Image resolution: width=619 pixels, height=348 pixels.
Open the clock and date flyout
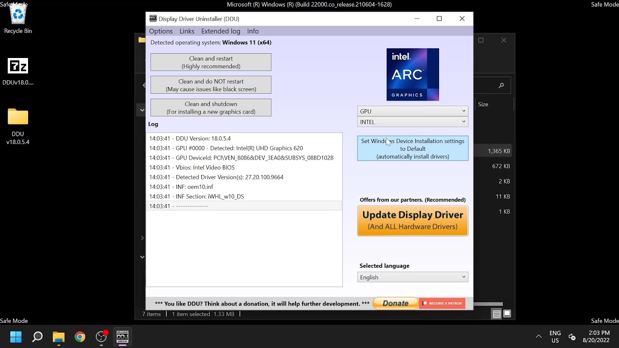596,337
